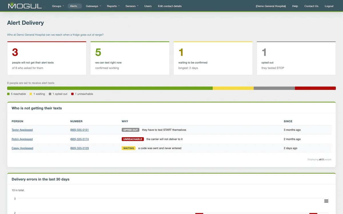Click the OPTED OUT status badge

click(x=131, y=130)
